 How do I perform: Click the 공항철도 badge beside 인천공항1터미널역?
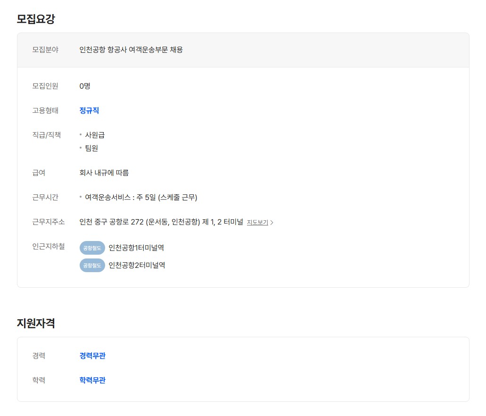pos(92,248)
